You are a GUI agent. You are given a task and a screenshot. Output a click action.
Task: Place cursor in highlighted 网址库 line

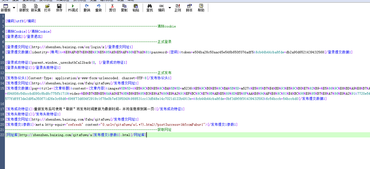tap(190, 135)
